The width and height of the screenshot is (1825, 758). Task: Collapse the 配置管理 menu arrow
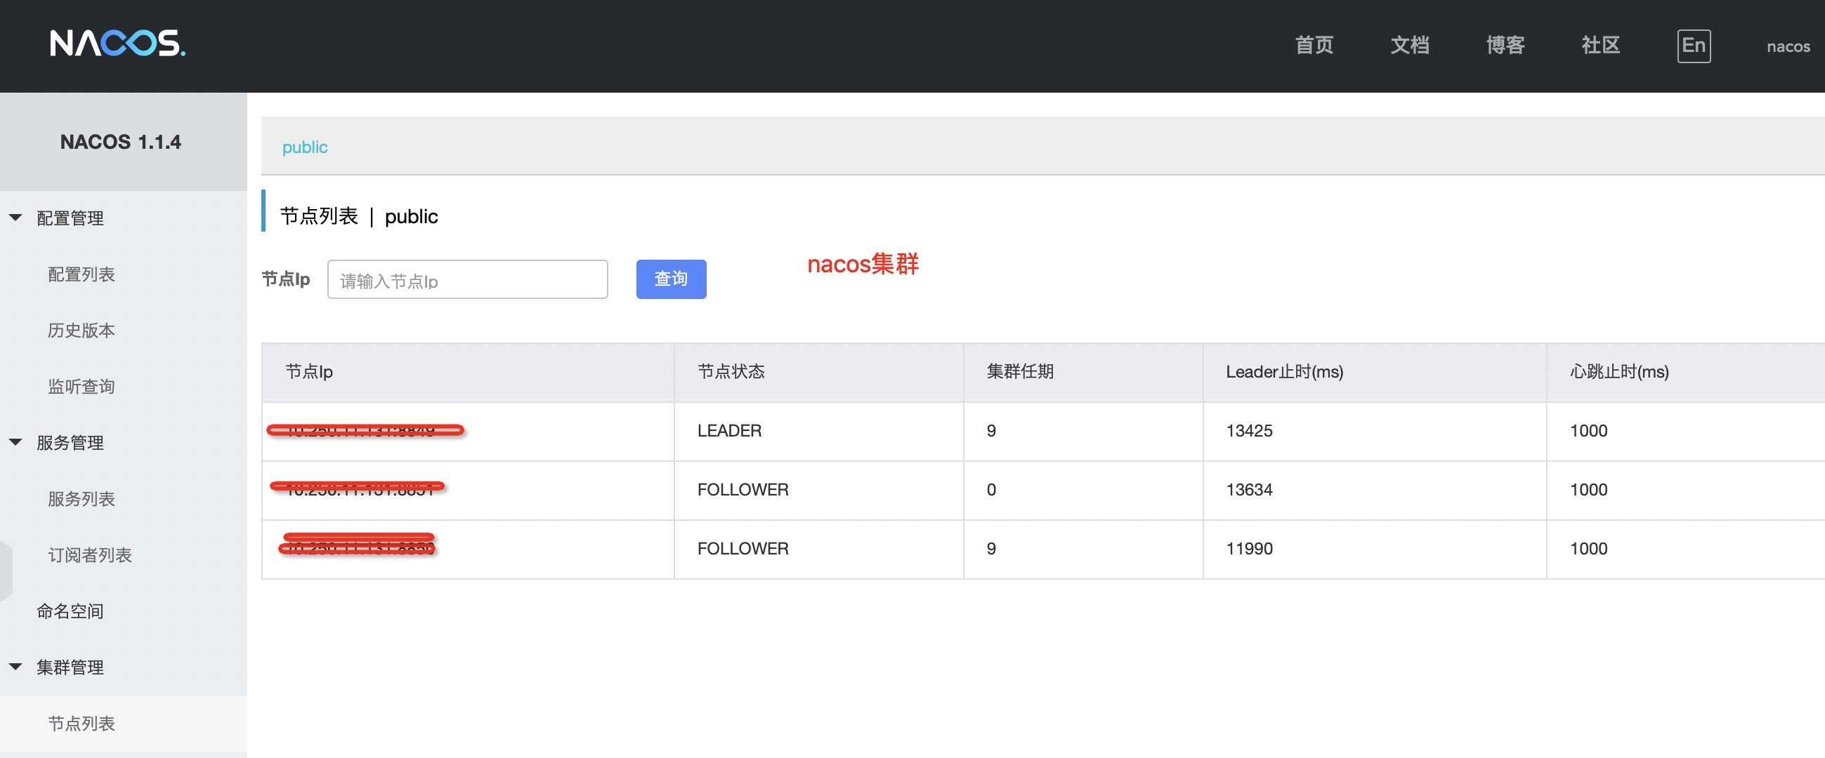(x=15, y=218)
